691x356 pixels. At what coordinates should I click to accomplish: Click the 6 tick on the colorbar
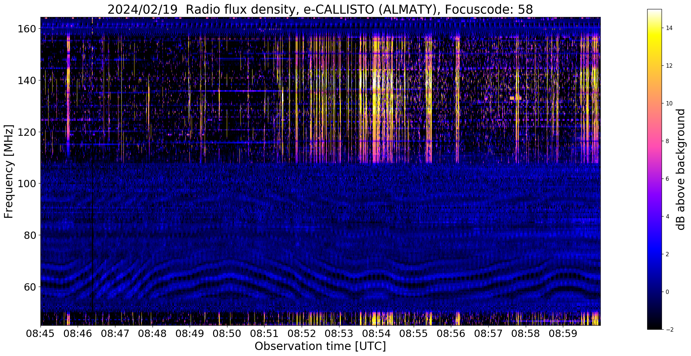pos(668,179)
